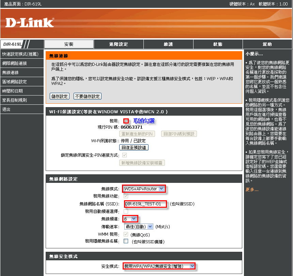Toggle 啓用自動頻道選擇 checkbox
The image size is (293, 276).
tap(126, 211)
